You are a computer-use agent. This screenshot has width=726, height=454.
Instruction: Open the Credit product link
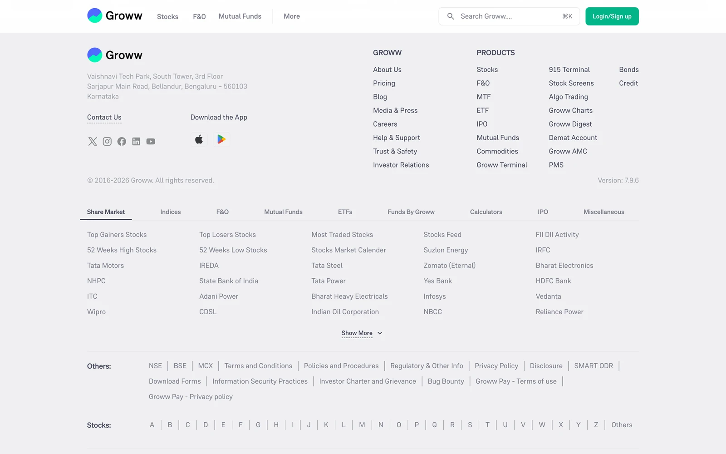pos(628,83)
